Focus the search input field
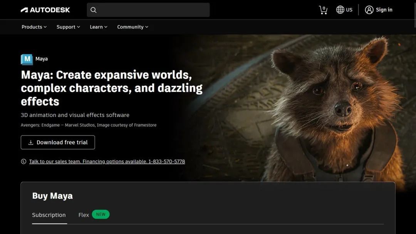 coord(148,10)
